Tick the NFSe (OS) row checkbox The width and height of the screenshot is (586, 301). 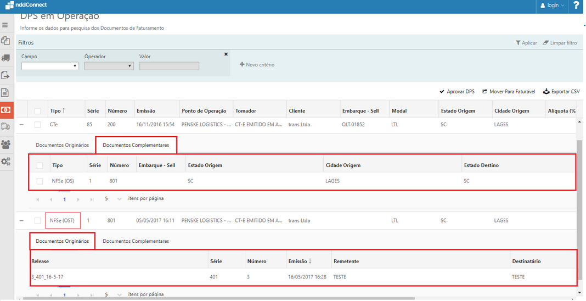pos(40,181)
